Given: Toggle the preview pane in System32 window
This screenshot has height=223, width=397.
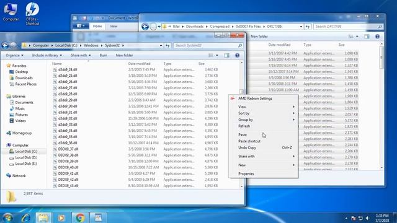Looking at the screenshot, I should pyautogui.click(x=226, y=55).
